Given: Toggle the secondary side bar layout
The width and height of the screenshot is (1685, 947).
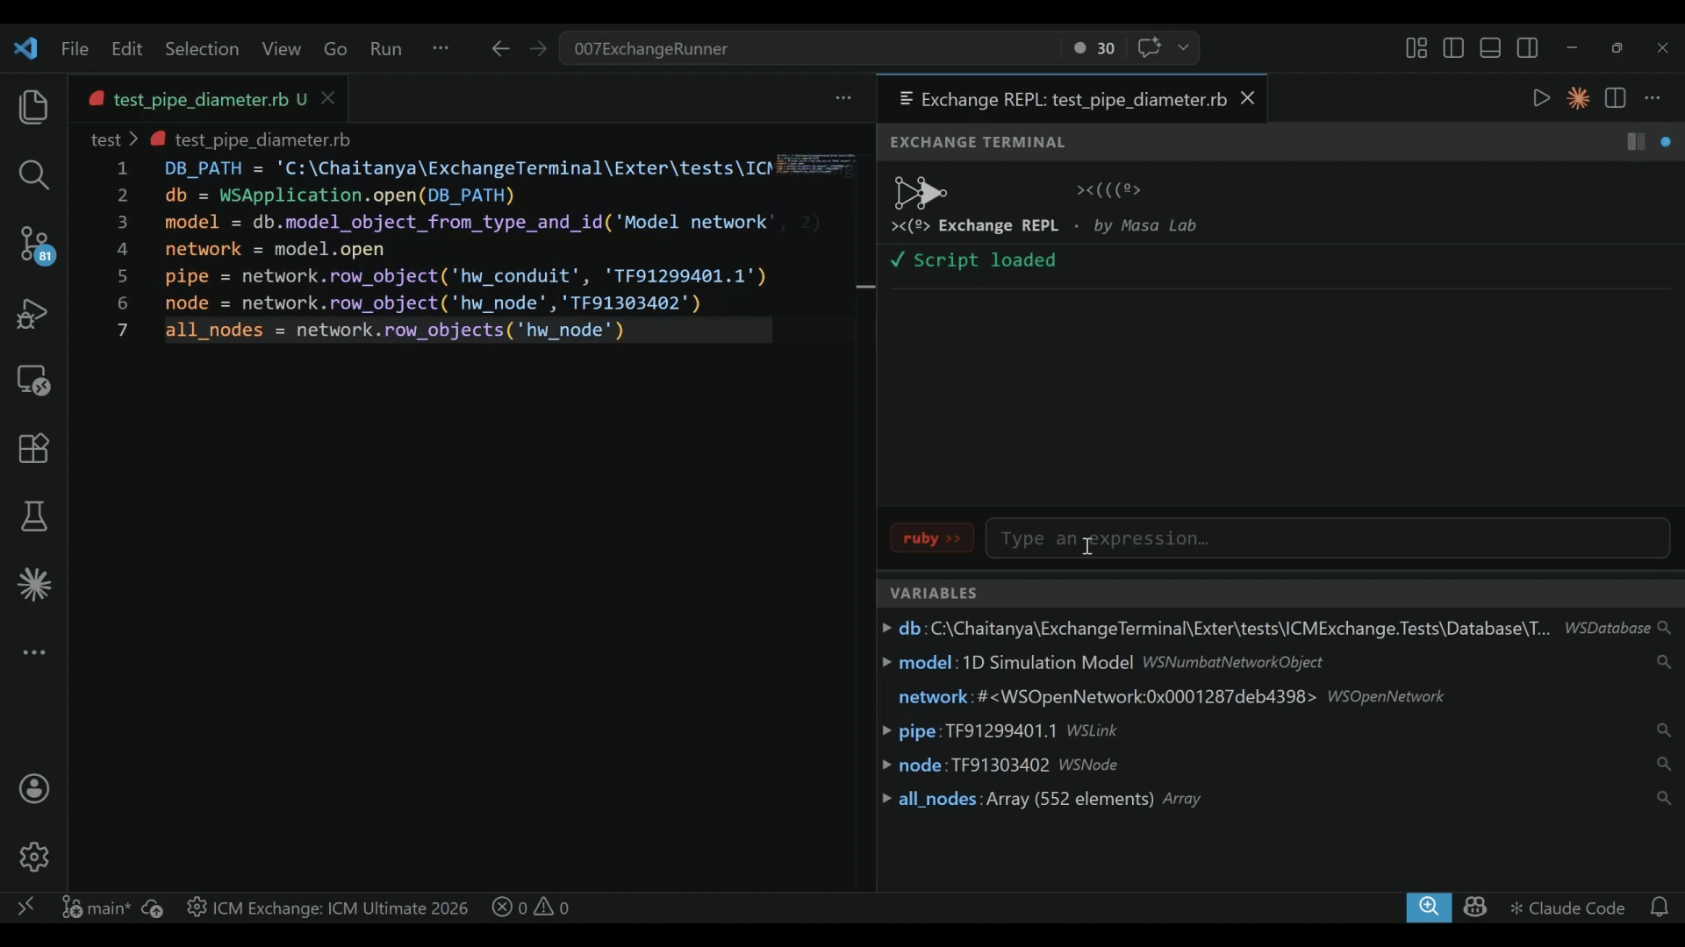Looking at the screenshot, I should click(x=1527, y=48).
